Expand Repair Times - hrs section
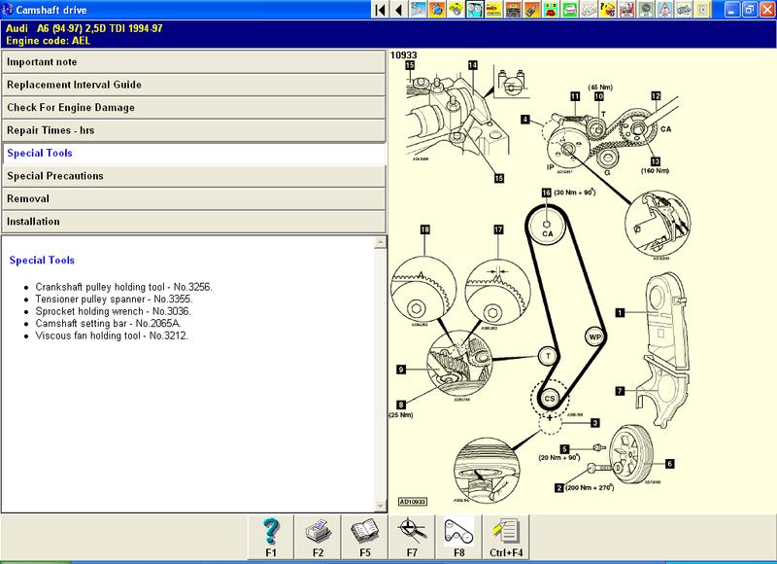 pyautogui.click(x=192, y=129)
